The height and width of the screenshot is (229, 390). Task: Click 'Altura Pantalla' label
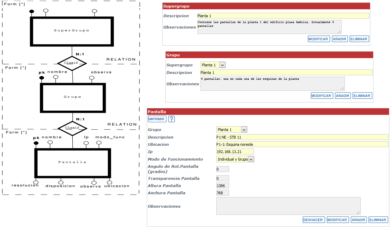point(164,186)
